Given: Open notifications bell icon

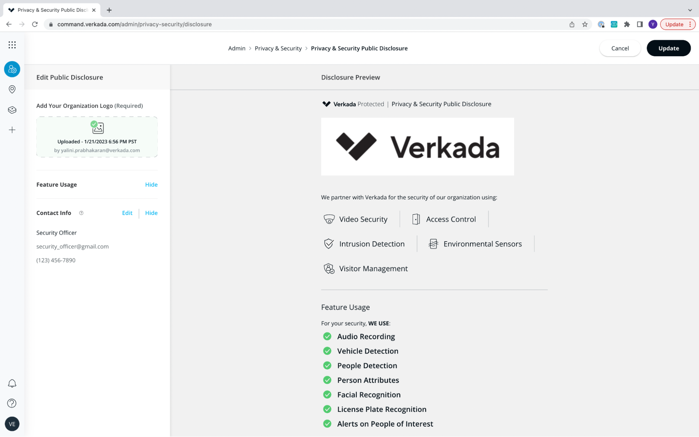Looking at the screenshot, I should [x=12, y=384].
